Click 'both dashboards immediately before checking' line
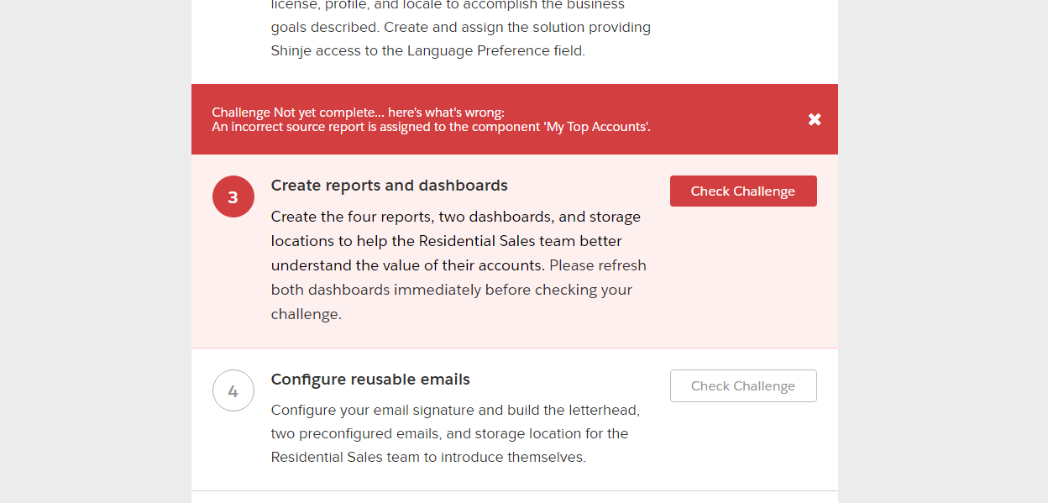1048x503 pixels. click(451, 290)
